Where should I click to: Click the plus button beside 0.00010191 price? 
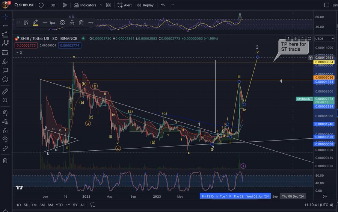(311, 58)
